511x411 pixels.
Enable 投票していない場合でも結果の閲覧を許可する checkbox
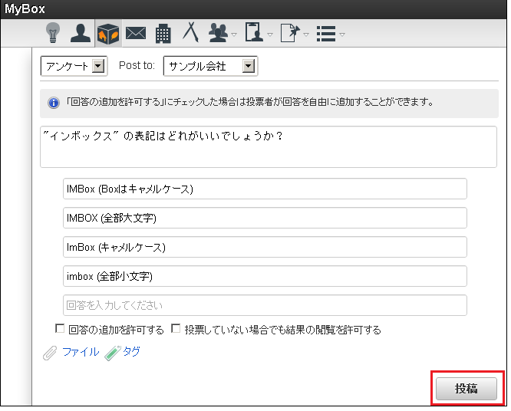click(x=176, y=328)
